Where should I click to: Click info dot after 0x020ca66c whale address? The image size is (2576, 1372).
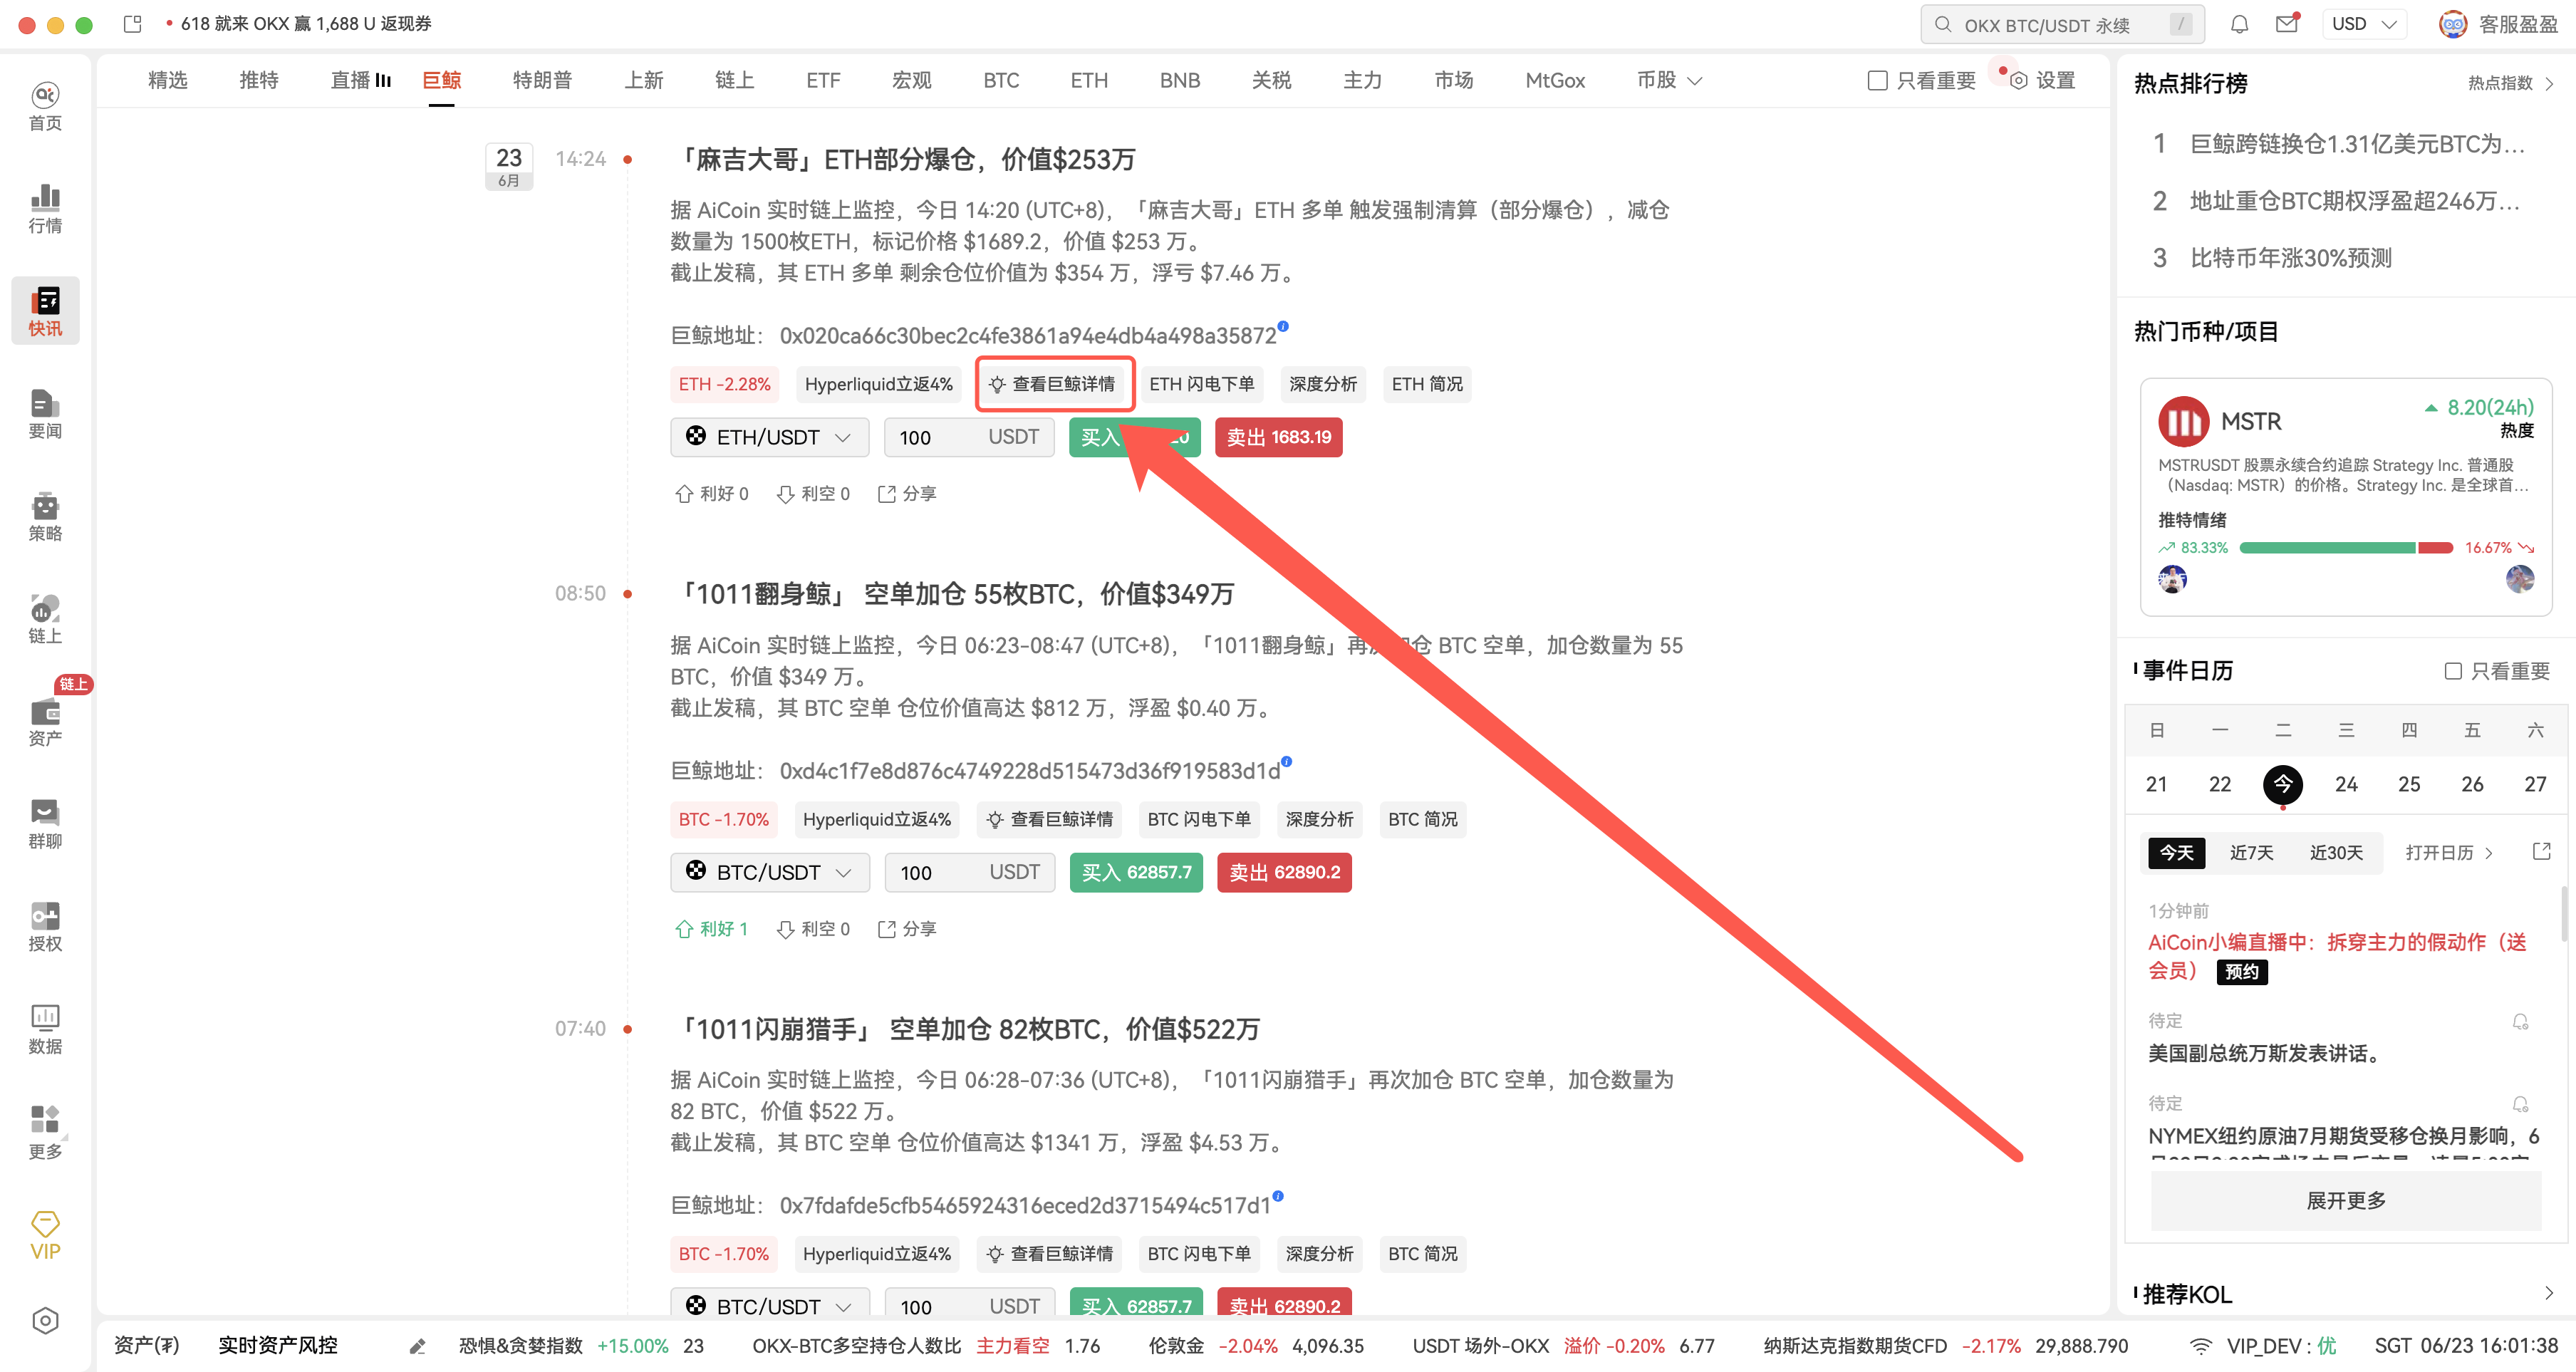click(1283, 326)
